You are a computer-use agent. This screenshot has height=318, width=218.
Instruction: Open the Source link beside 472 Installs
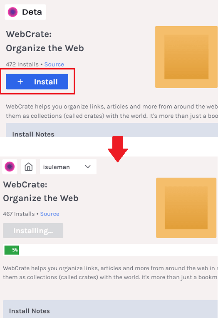point(54,64)
